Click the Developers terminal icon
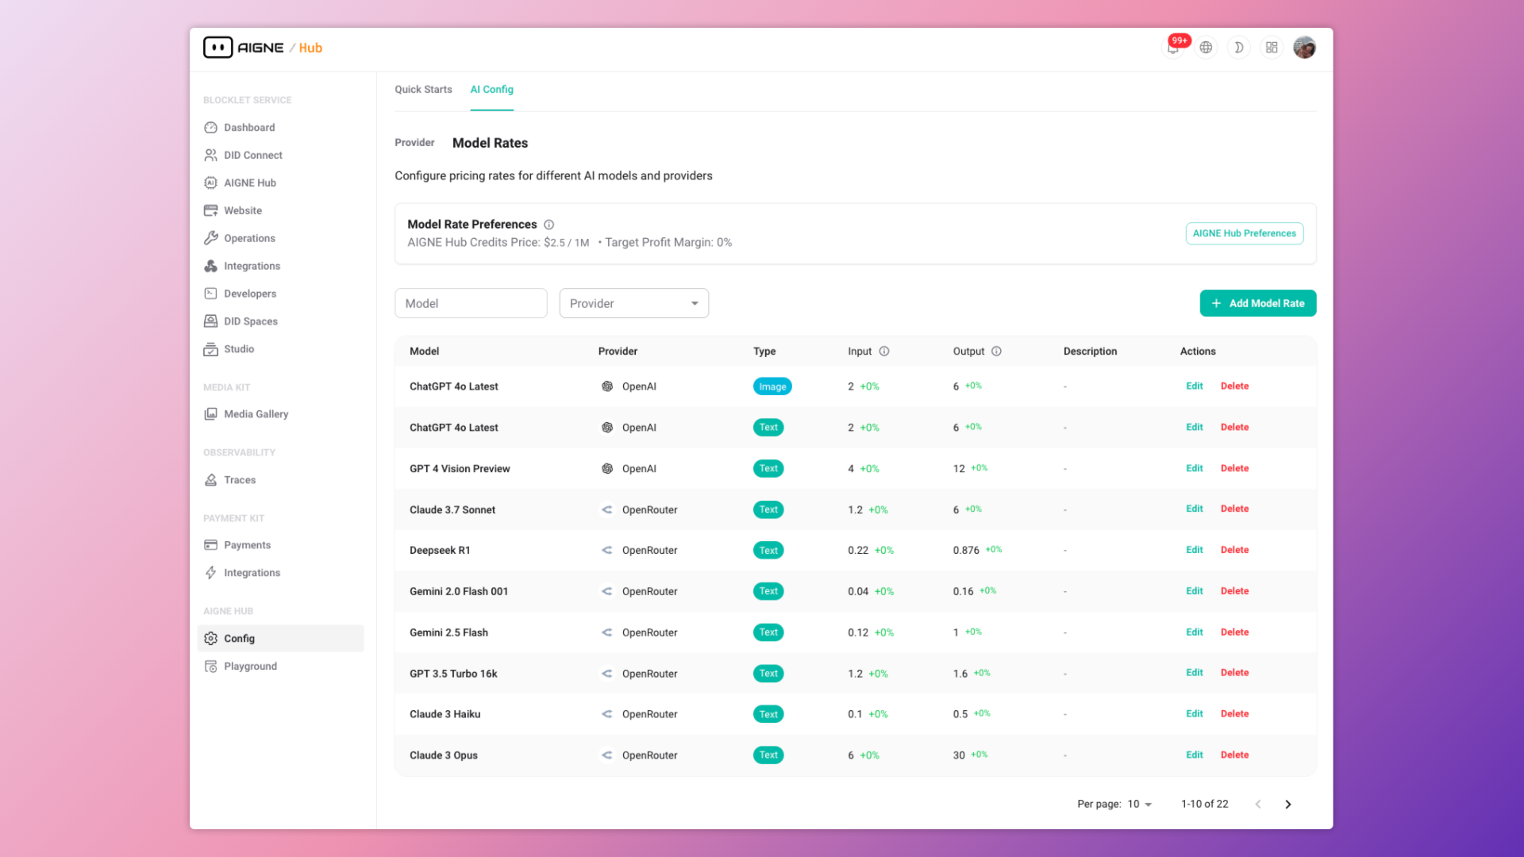The image size is (1524, 857). click(x=210, y=293)
